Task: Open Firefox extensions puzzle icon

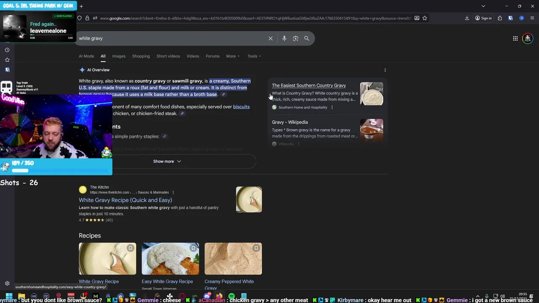Action: click(x=500, y=18)
